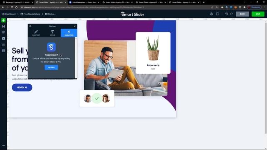Click the page vertical scrollbar on right
The image size is (267, 150).
tap(266, 78)
